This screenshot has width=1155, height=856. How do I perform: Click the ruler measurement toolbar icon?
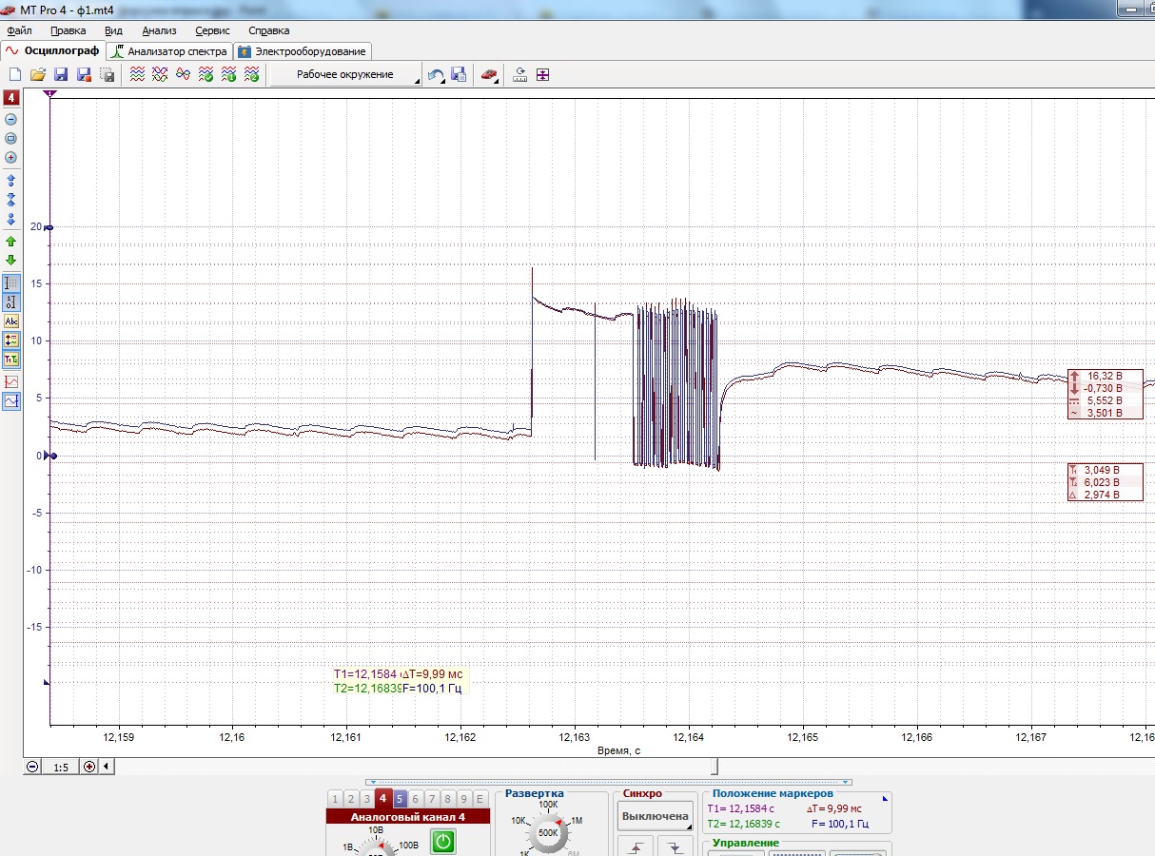click(x=519, y=74)
